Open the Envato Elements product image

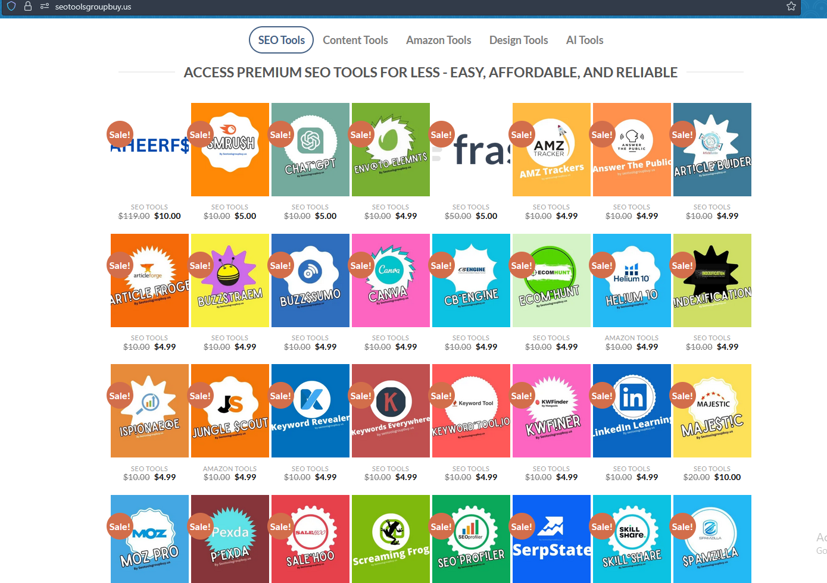(391, 149)
